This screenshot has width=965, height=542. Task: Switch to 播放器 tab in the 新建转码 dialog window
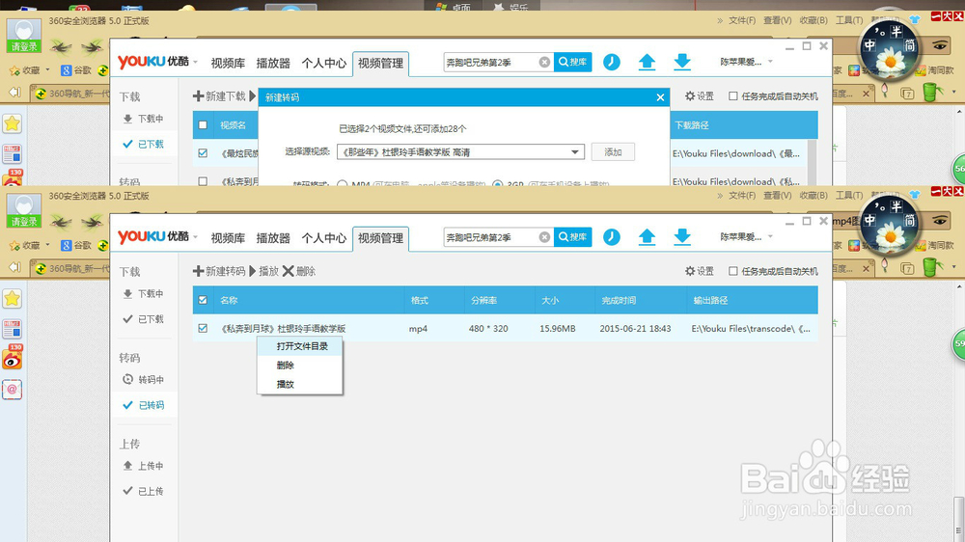tap(273, 63)
